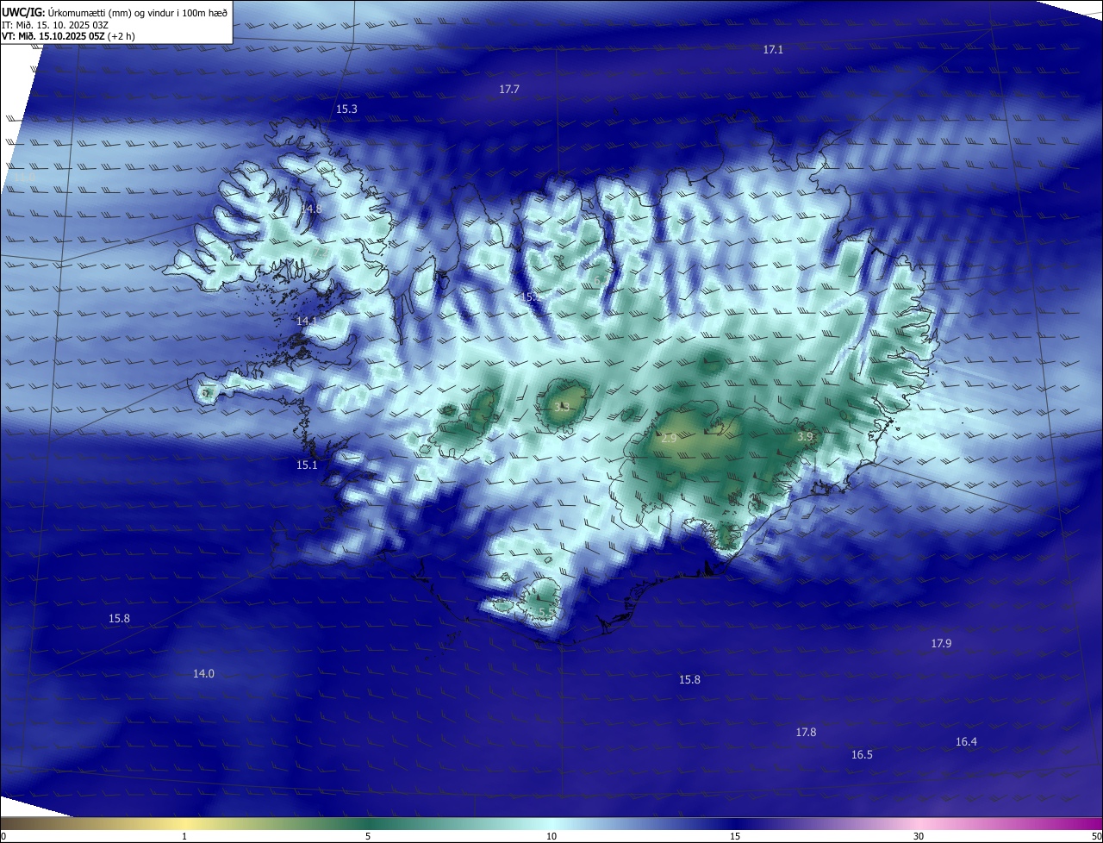Click the 17.8 value on the map
1103x843 pixels.
click(806, 733)
